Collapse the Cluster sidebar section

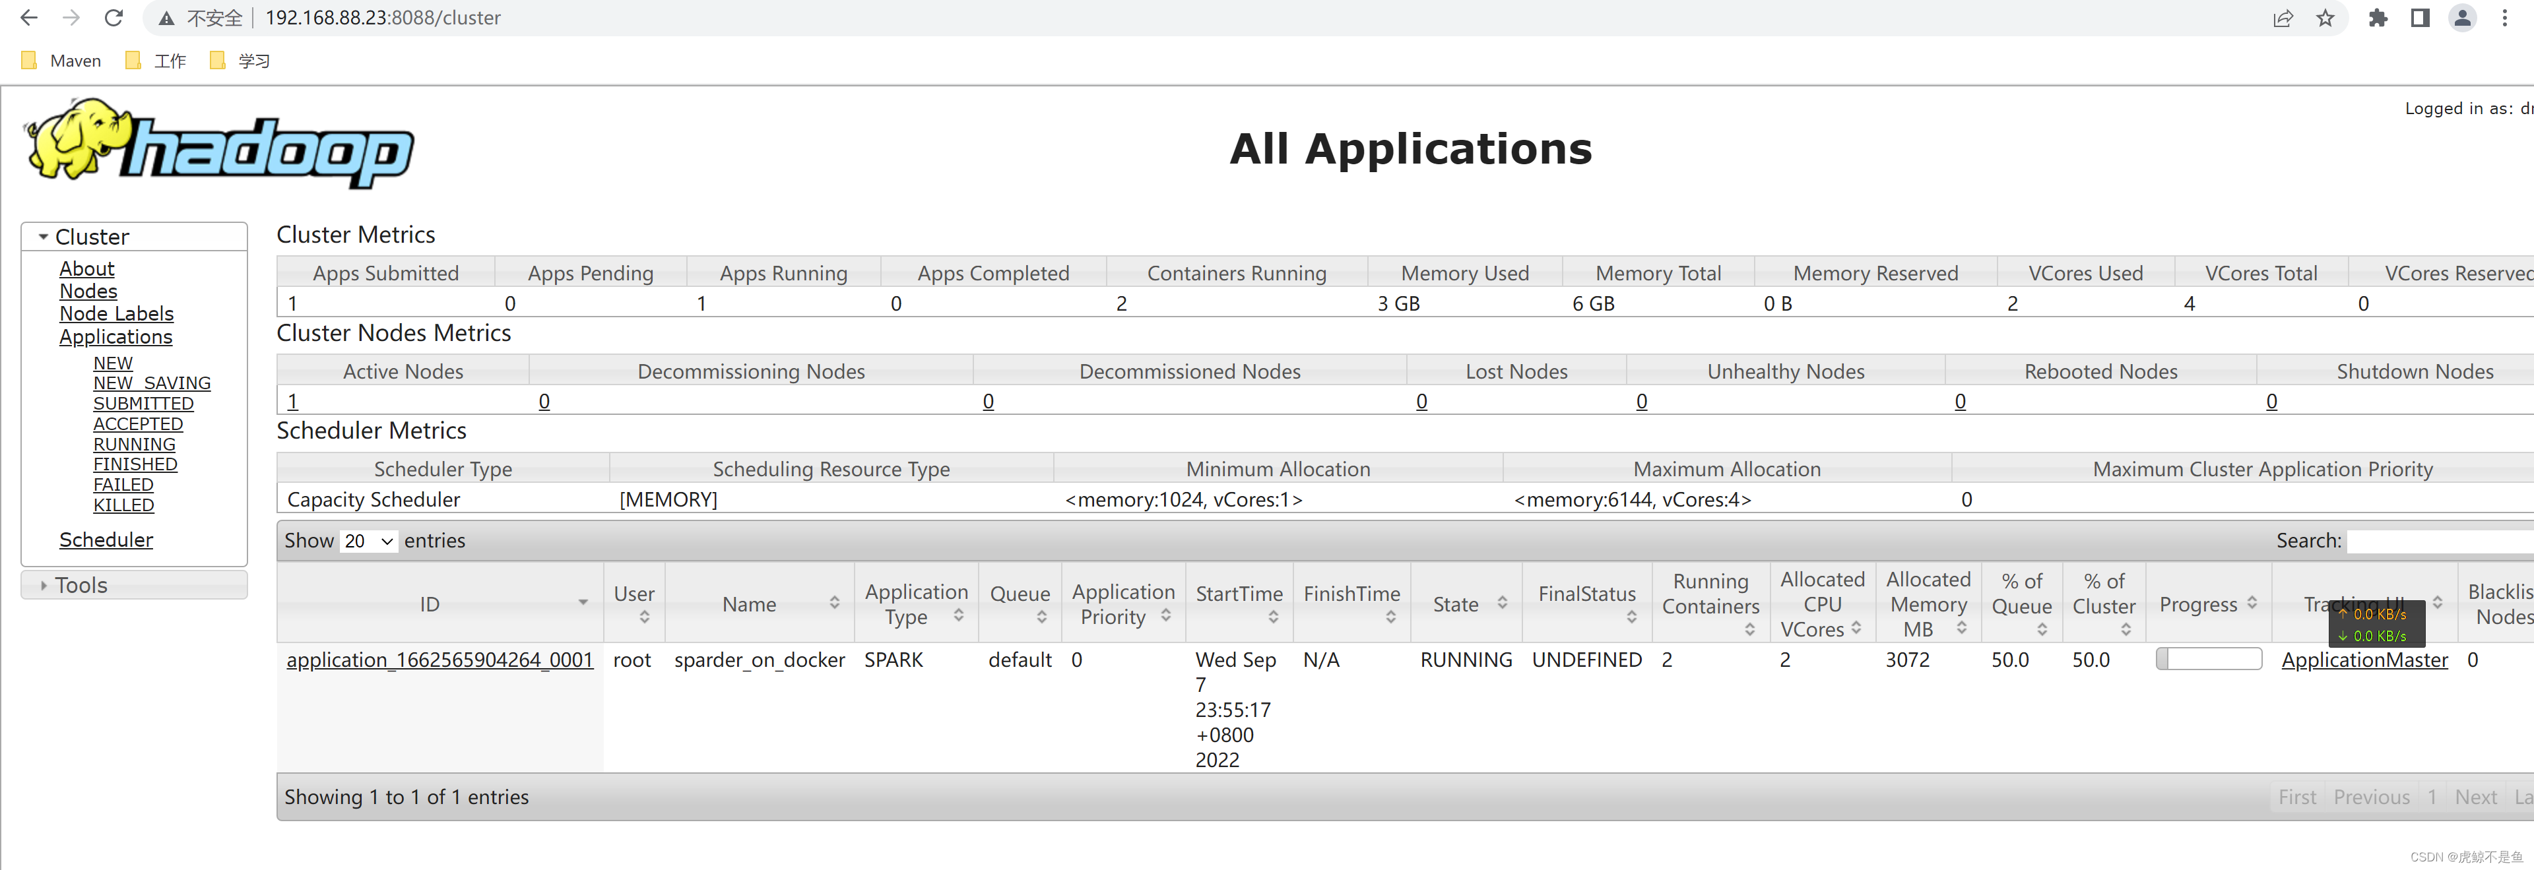44,237
